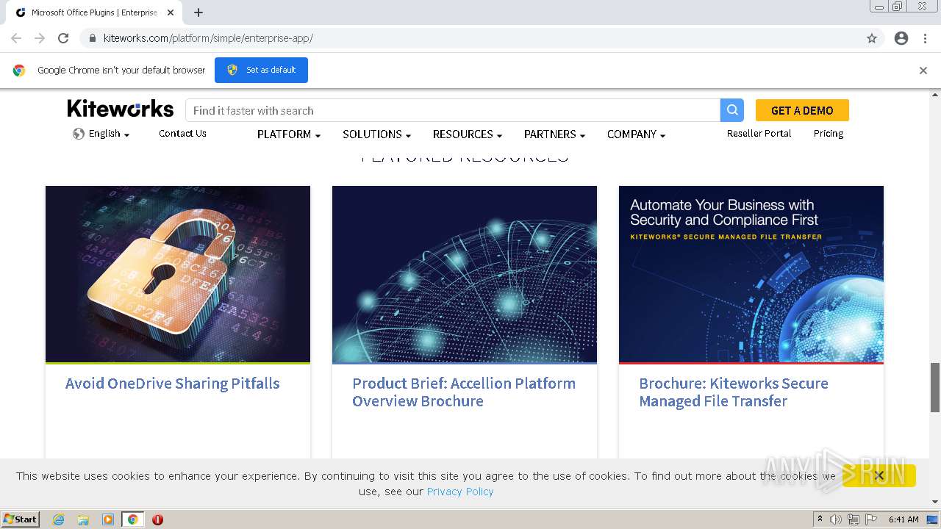Open Internet Explorer from the taskbar
This screenshot has width=941, height=529.
click(59, 519)
